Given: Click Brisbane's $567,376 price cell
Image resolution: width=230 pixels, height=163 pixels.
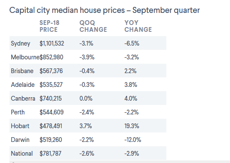Looking at the screenshot, I should tap(51, 71).
